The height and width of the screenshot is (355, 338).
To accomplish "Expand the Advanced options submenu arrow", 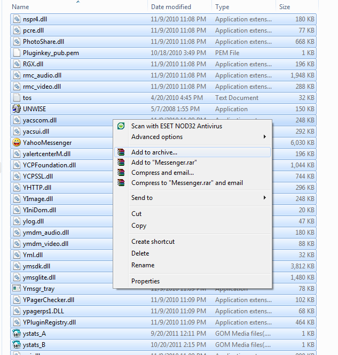I will click(x=264, y=137).
